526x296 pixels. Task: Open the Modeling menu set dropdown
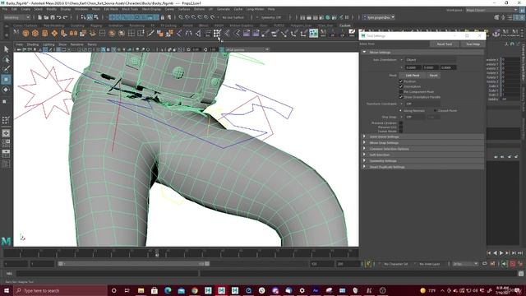16,17
